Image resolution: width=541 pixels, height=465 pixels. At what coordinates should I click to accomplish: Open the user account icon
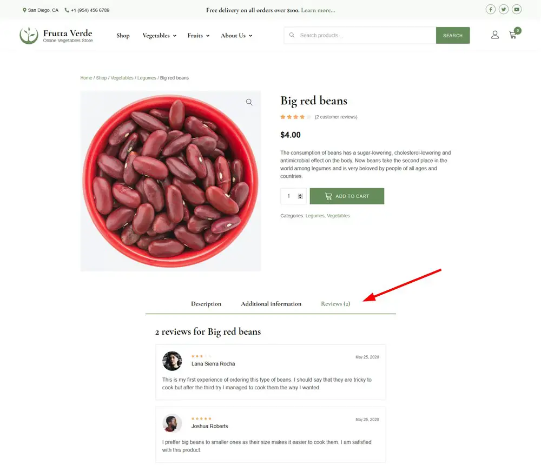coord(495,35)
